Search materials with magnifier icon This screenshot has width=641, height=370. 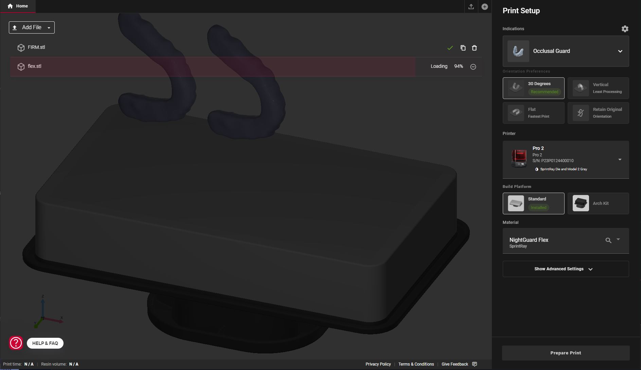click(608, 240)
